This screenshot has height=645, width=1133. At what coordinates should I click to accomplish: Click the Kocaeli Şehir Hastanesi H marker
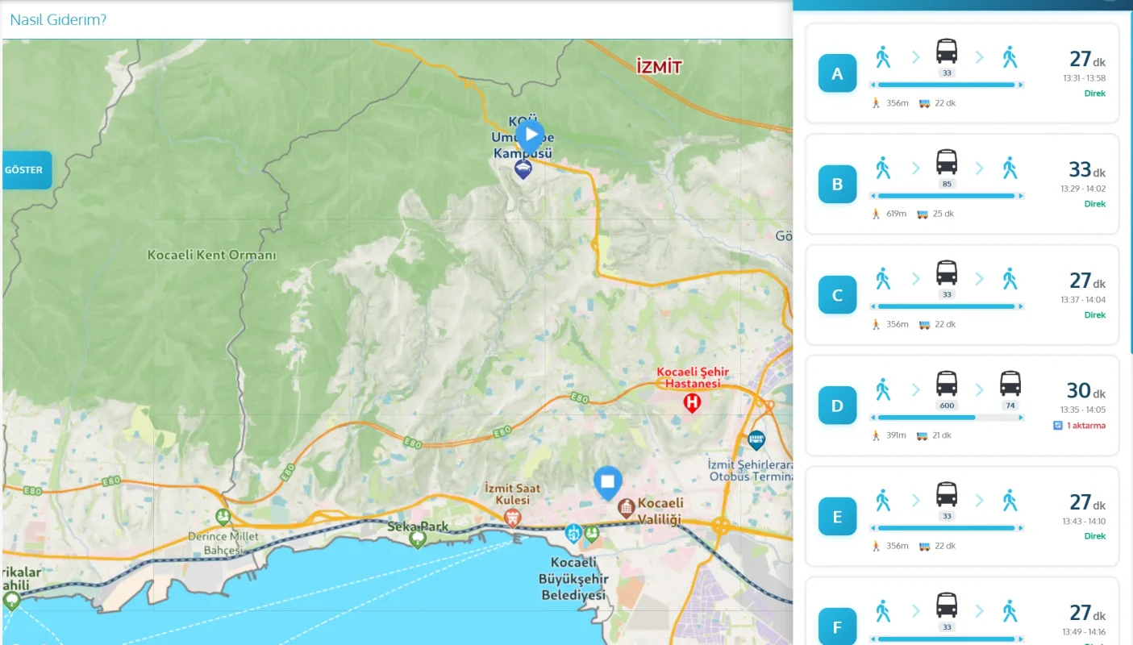[692, 402]
